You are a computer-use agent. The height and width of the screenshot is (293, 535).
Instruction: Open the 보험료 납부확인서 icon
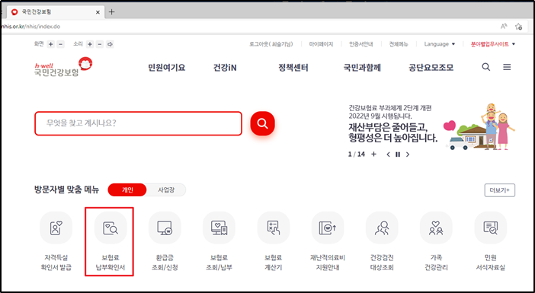[x=111, y=228]
